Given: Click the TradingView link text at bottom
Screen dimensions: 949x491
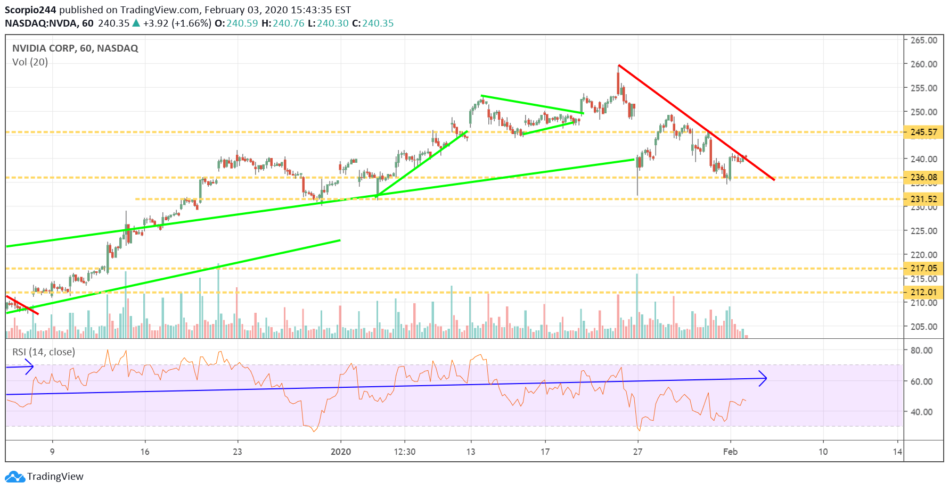Looking at the screenshot, I should pyautogui.click(x=55, y=477).
